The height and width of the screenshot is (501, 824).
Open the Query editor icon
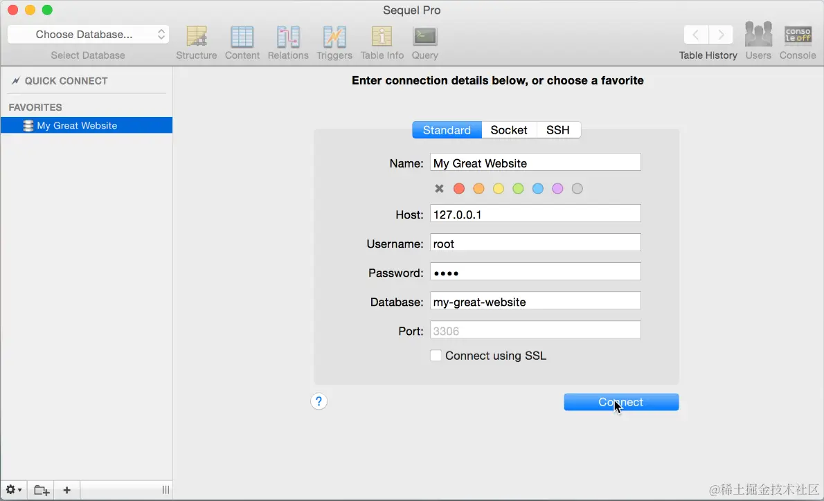[424, 37]
